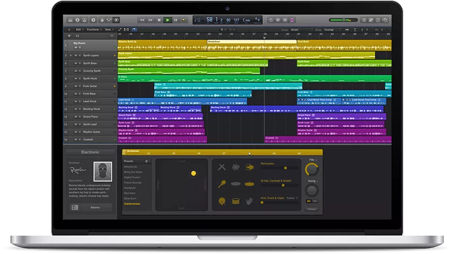Rewind the playhead
The image size is (452, 254).
click(142, 20)
